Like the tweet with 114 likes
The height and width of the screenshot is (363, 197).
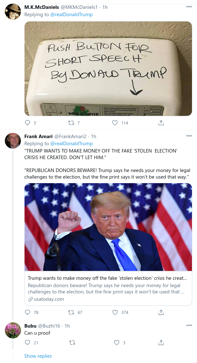click(115, 123)
